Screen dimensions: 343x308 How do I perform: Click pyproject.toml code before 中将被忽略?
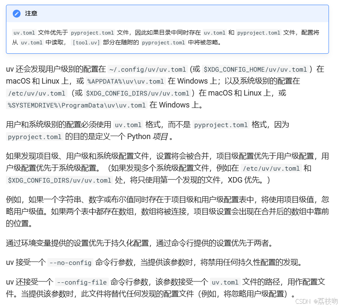[x=163, y=42]
